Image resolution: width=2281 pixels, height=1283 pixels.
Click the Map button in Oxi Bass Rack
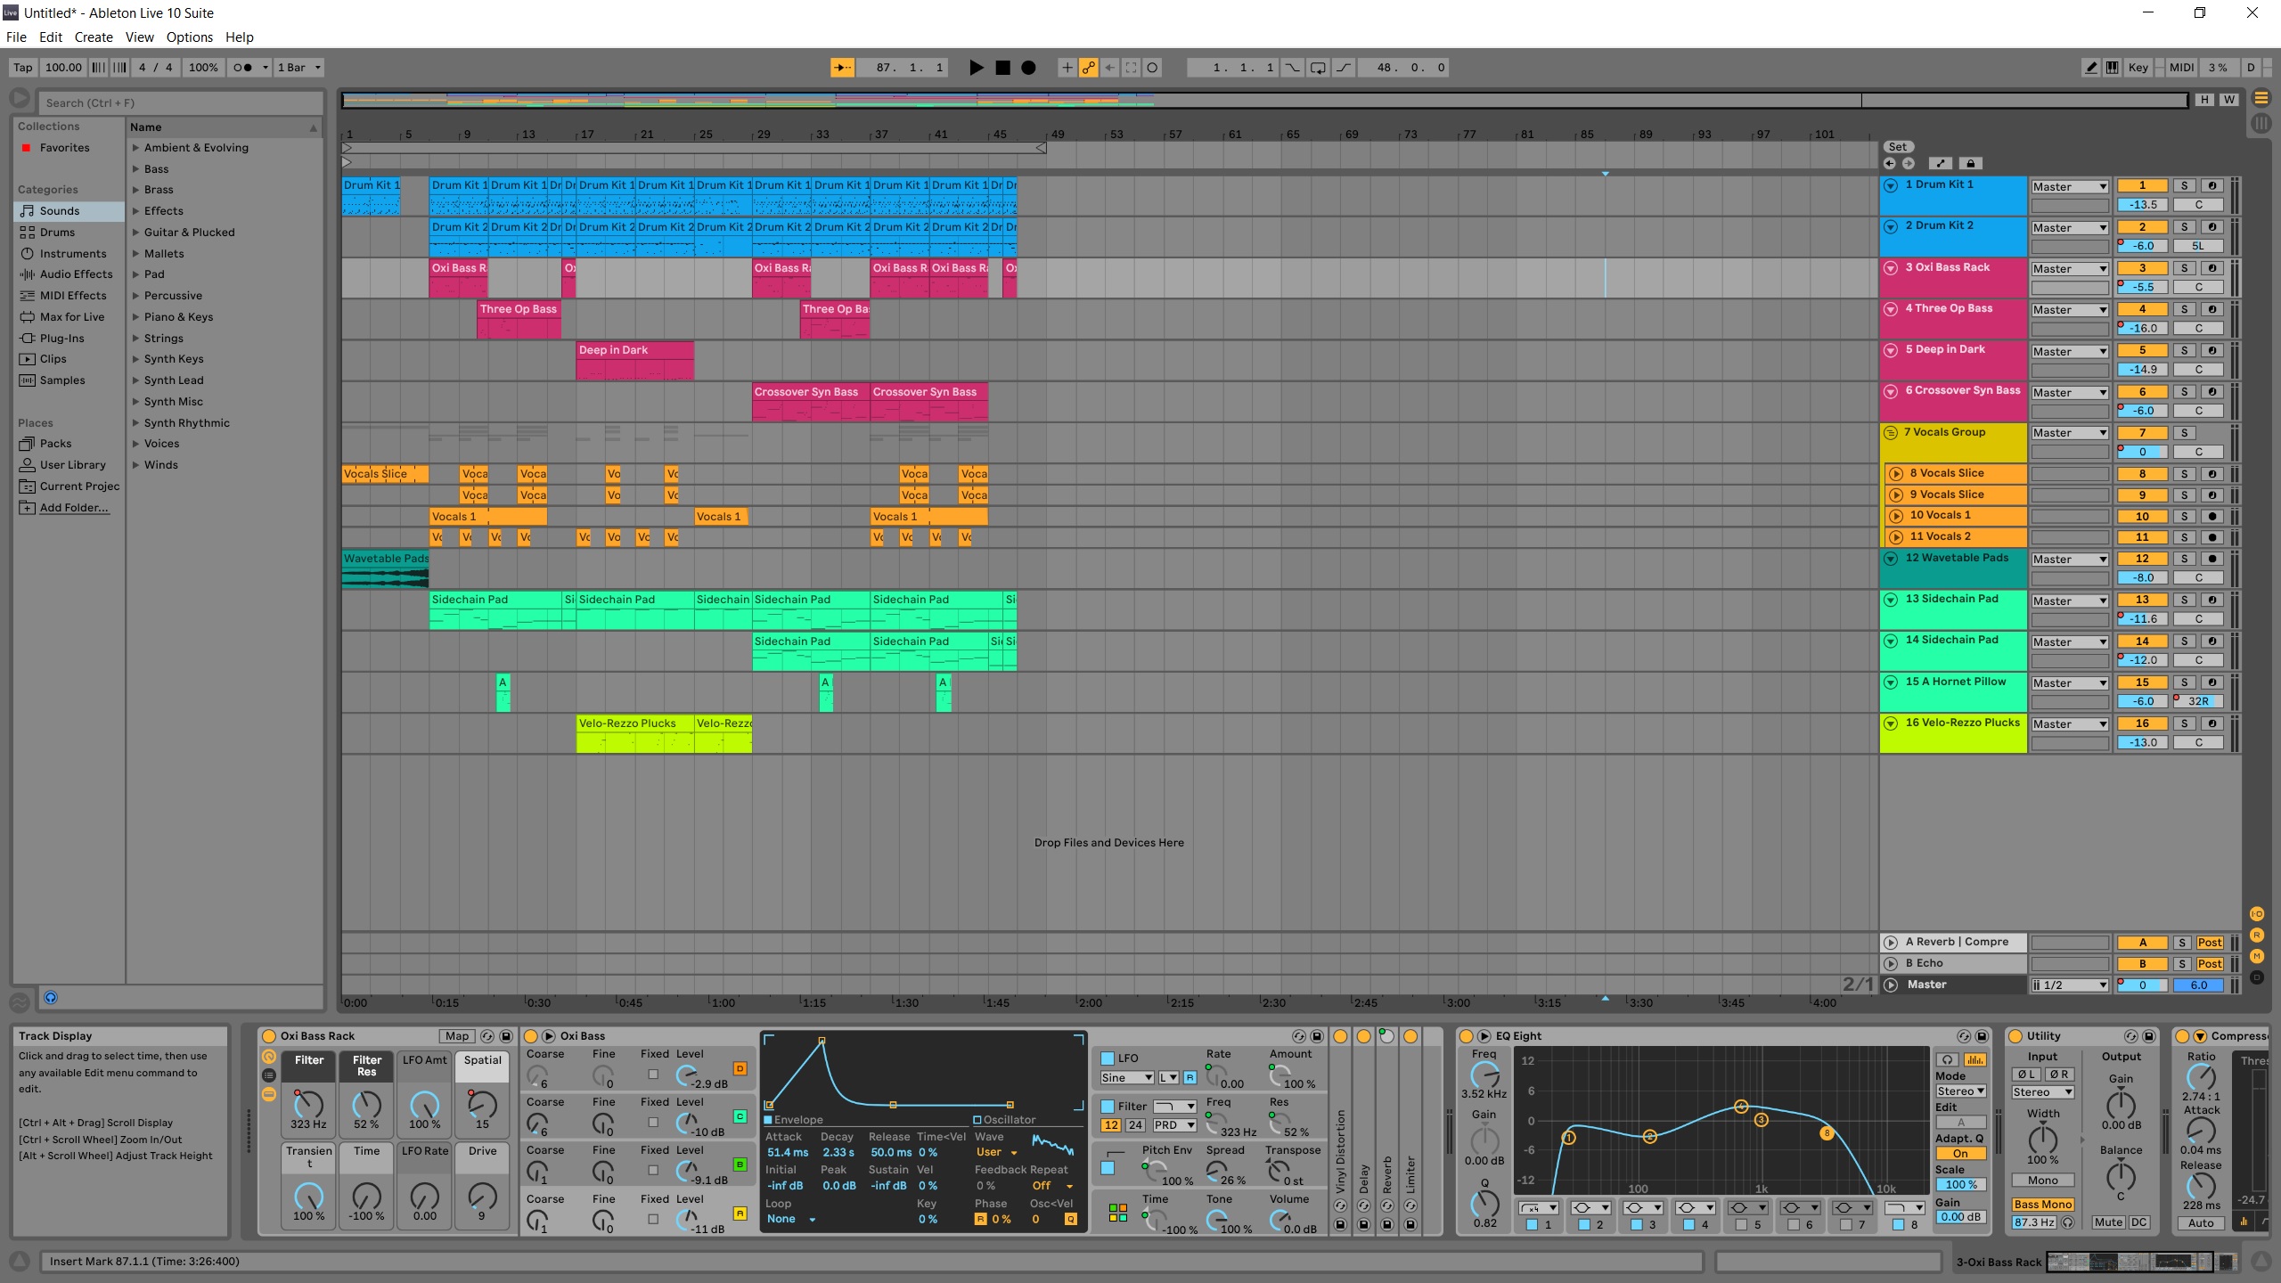pyautogui.click(x=457, y=1036)
